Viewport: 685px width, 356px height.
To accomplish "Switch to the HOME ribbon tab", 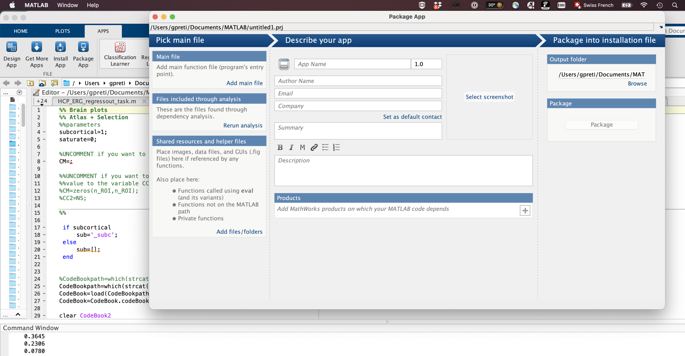I will pyautogui.click(x=21, y=31).
